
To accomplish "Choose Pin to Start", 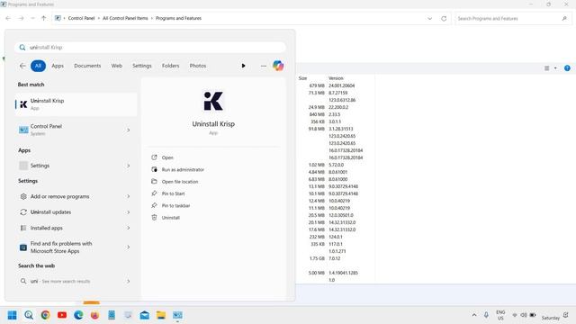I will (174, 193).
